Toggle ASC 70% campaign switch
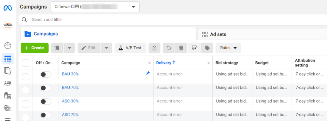Image resolution: width=327 pixels, height=121 pixels. tap(45, 115)
